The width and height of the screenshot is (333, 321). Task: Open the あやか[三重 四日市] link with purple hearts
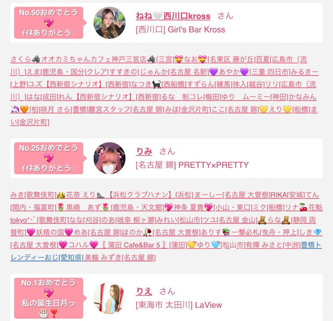[x=249, y=72]
